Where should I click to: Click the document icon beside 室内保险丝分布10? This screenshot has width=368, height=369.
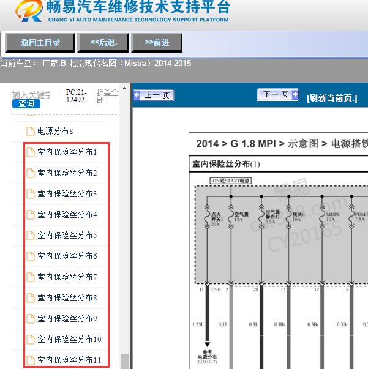point(31,340)
